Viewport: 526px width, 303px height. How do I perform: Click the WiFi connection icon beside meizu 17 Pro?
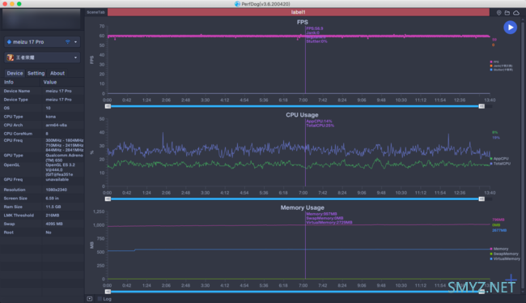pos(68,42)
